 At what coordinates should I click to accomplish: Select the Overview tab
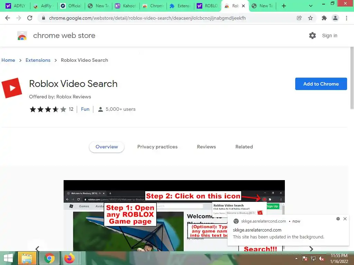pos(106,147)
